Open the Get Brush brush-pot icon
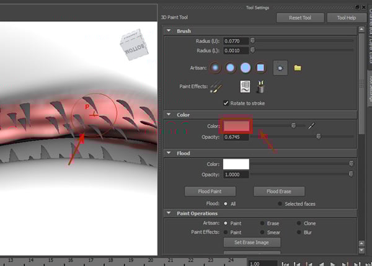The height and width of the screenshot is (266, 372). tap(261, 87)
